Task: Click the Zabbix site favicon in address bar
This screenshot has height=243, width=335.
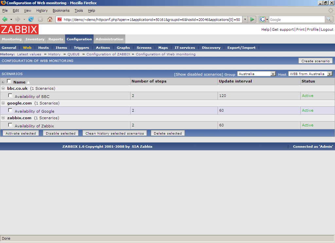Action: coord(60,19)
